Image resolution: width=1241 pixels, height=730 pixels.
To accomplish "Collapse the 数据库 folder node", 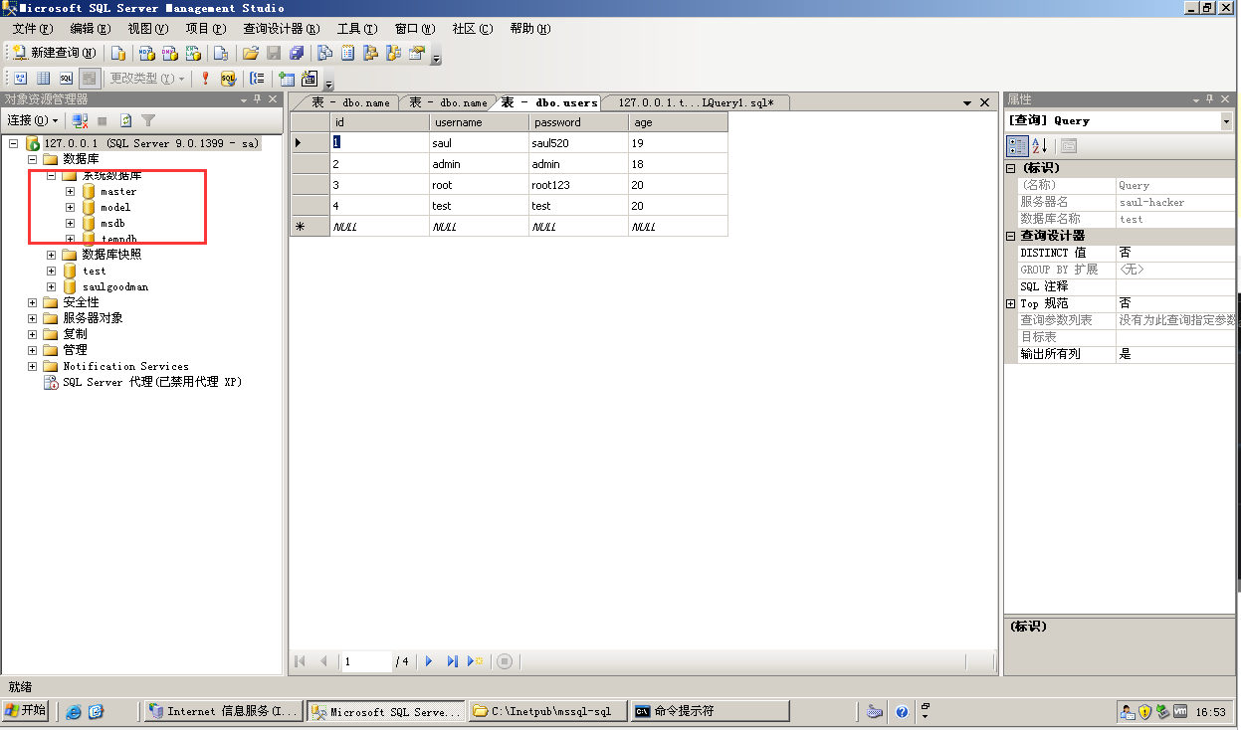I will tap(33, 159).
